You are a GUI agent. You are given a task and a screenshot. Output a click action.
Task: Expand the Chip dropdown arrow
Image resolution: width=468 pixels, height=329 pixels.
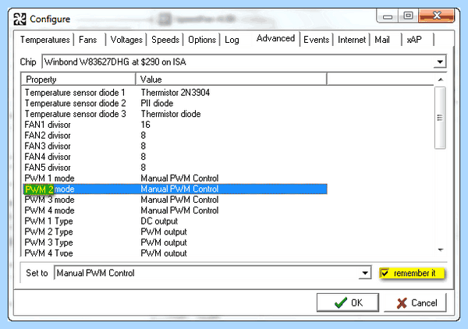[x=440, y=62]
